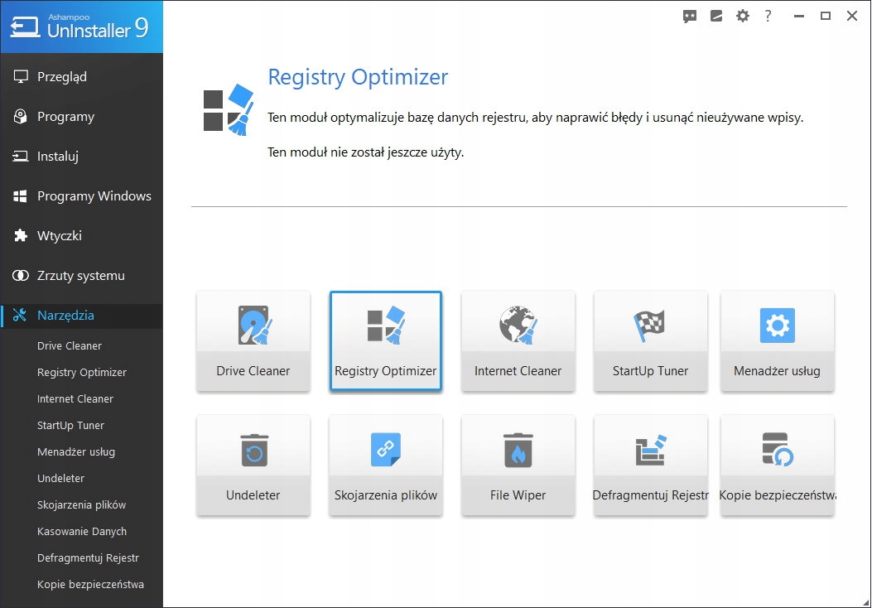Select the Undeleter recycle bin tile
The width and height of the screenshot is (872, 608).
253,465
